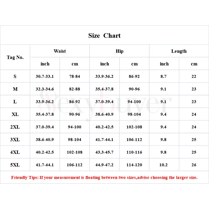Select the Hip column header
This screenshot has width=209, height=209.
pos(119,51)
